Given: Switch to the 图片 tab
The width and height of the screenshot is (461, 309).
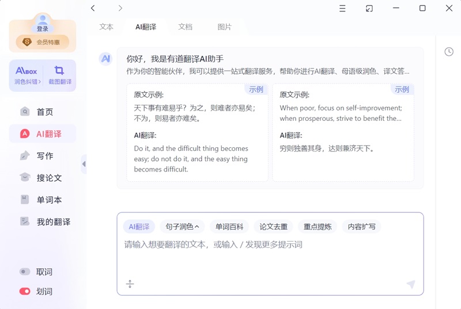Looking at the screenshot, I should point(224,27).
